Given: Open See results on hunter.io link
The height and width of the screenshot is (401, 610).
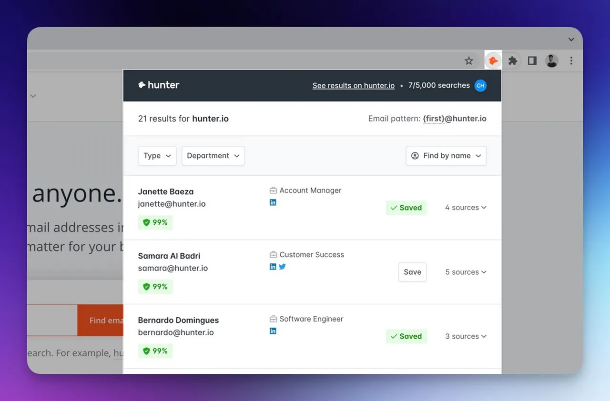Looking at the screenshot, I should coord(354,86).
